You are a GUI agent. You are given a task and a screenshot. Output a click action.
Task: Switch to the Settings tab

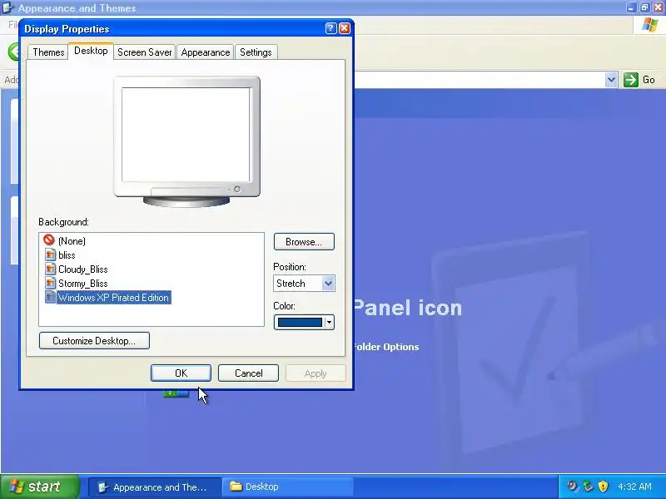[x=256, y=52]
